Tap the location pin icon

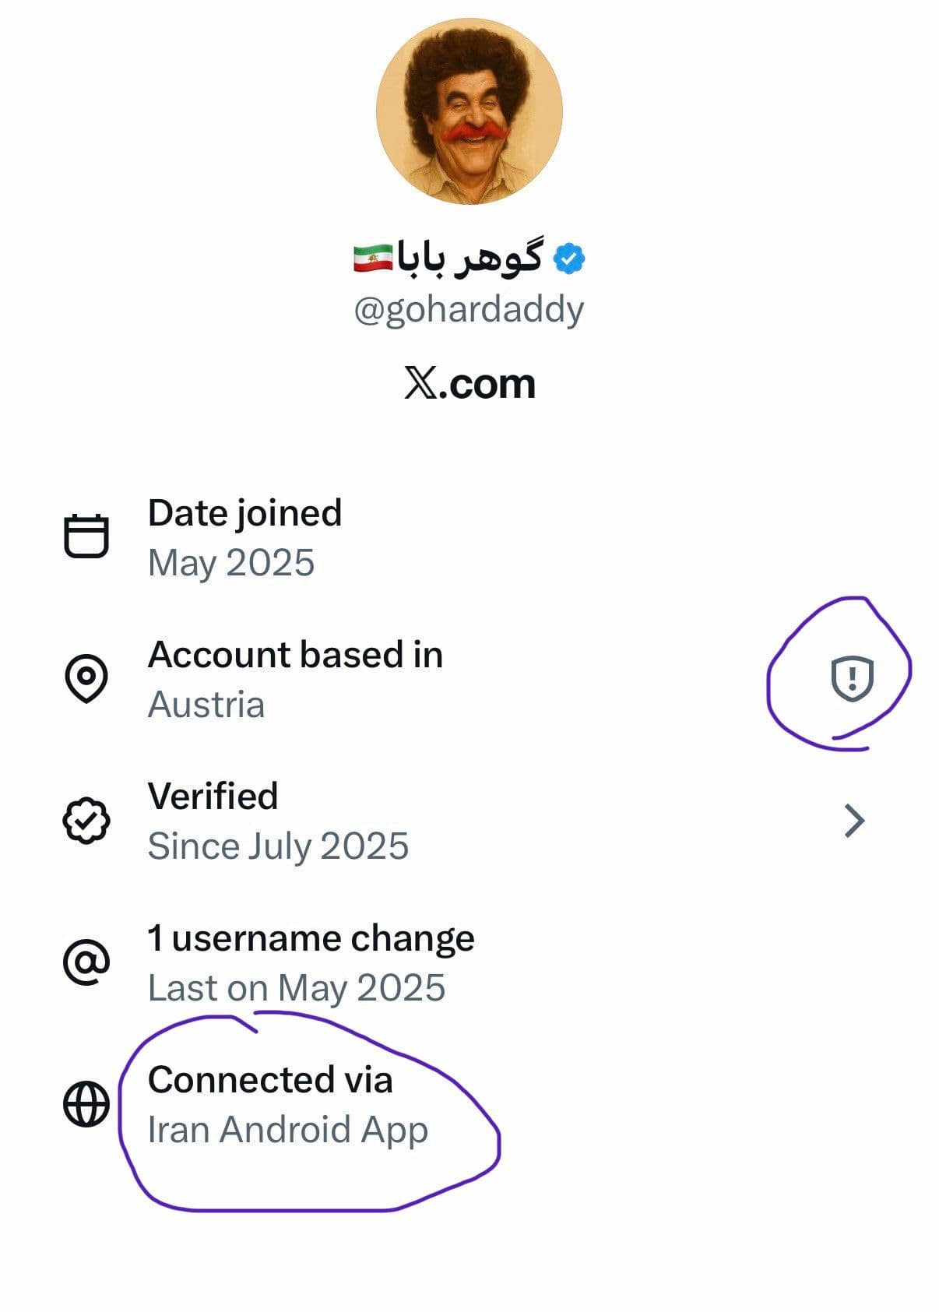(86, 678)
